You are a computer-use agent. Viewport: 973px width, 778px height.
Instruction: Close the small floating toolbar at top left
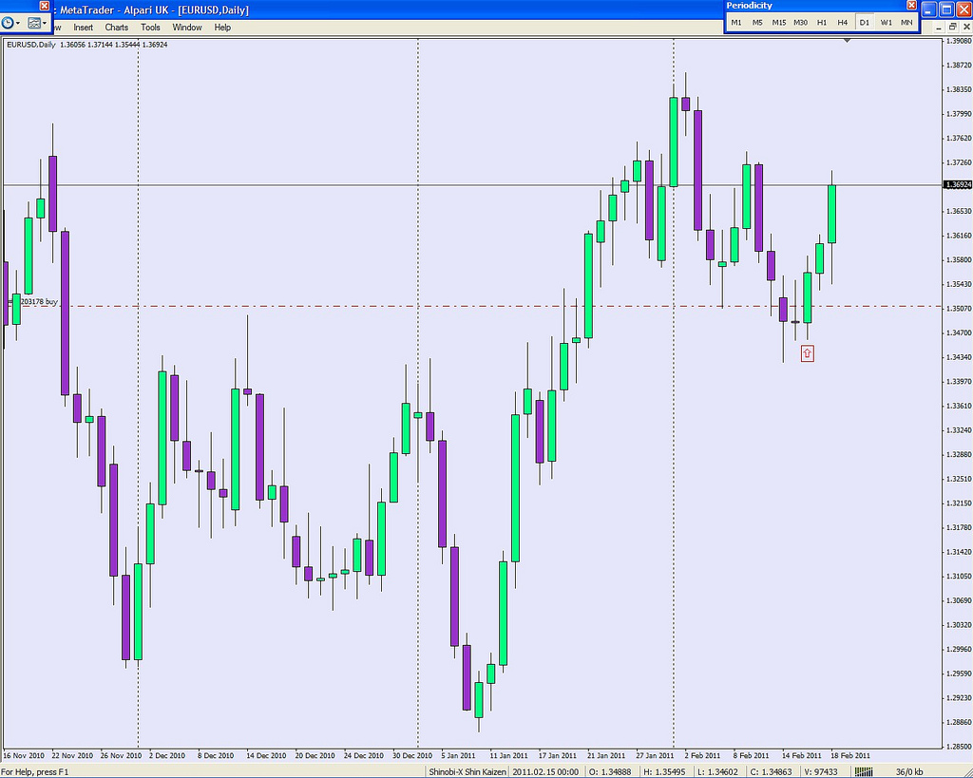tap(44, 6)
